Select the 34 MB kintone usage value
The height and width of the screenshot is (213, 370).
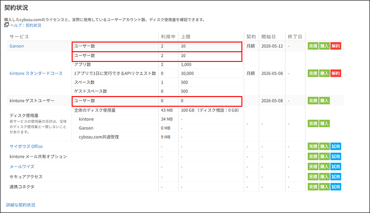(x=166, y=119)
